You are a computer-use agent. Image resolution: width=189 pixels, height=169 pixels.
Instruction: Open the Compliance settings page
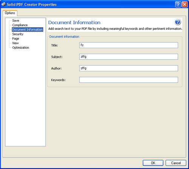(20, 25)
